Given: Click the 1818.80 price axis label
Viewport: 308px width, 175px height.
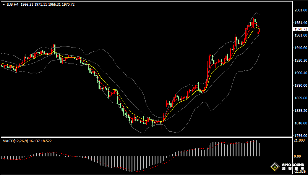Looking at the screenshot, I should [x=300, y=123].
